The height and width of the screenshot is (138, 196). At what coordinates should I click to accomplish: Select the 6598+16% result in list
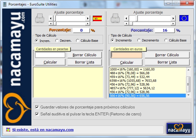click(x=133, y=81)
